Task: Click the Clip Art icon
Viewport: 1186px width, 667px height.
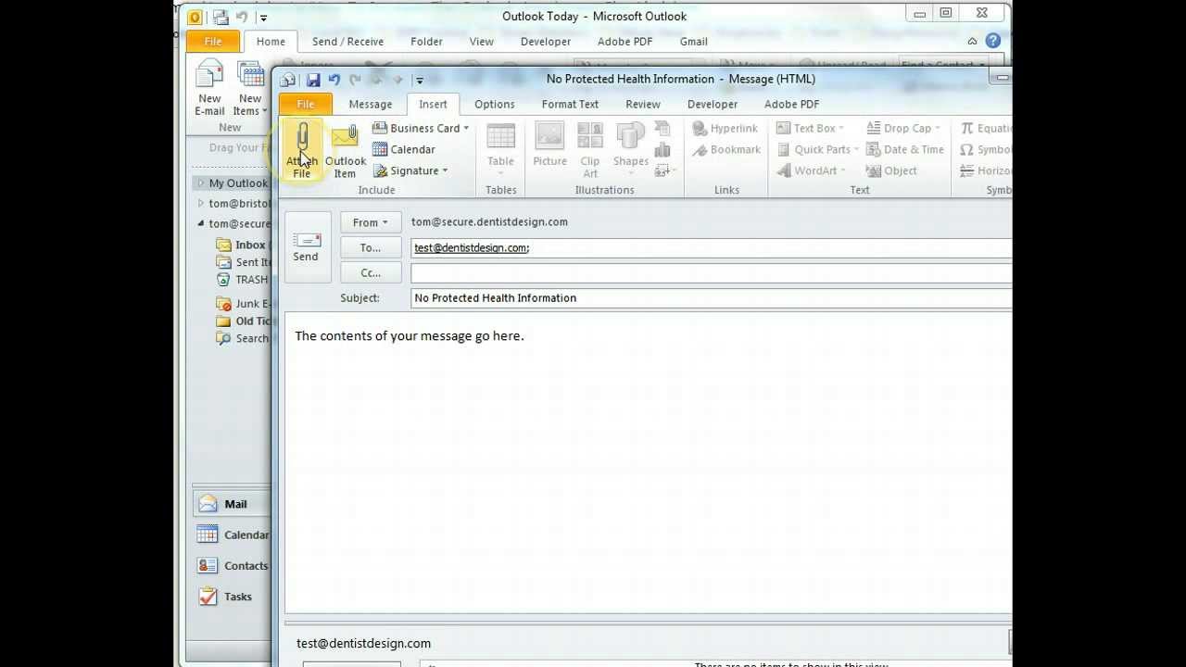Action: point(590,150)
